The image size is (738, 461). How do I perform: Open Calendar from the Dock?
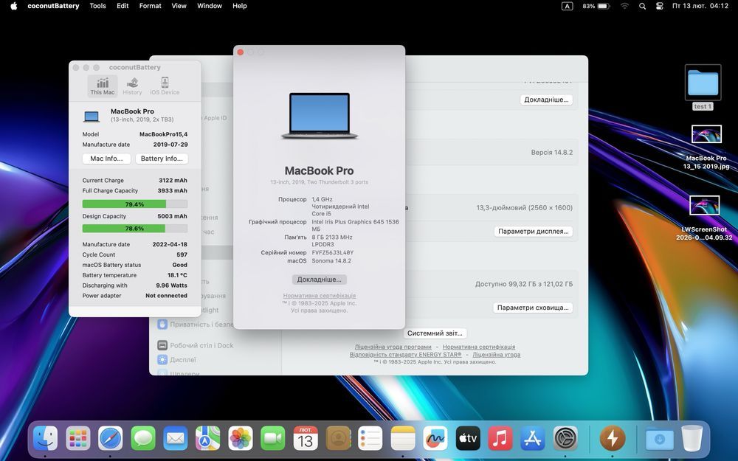coord(306,438)
